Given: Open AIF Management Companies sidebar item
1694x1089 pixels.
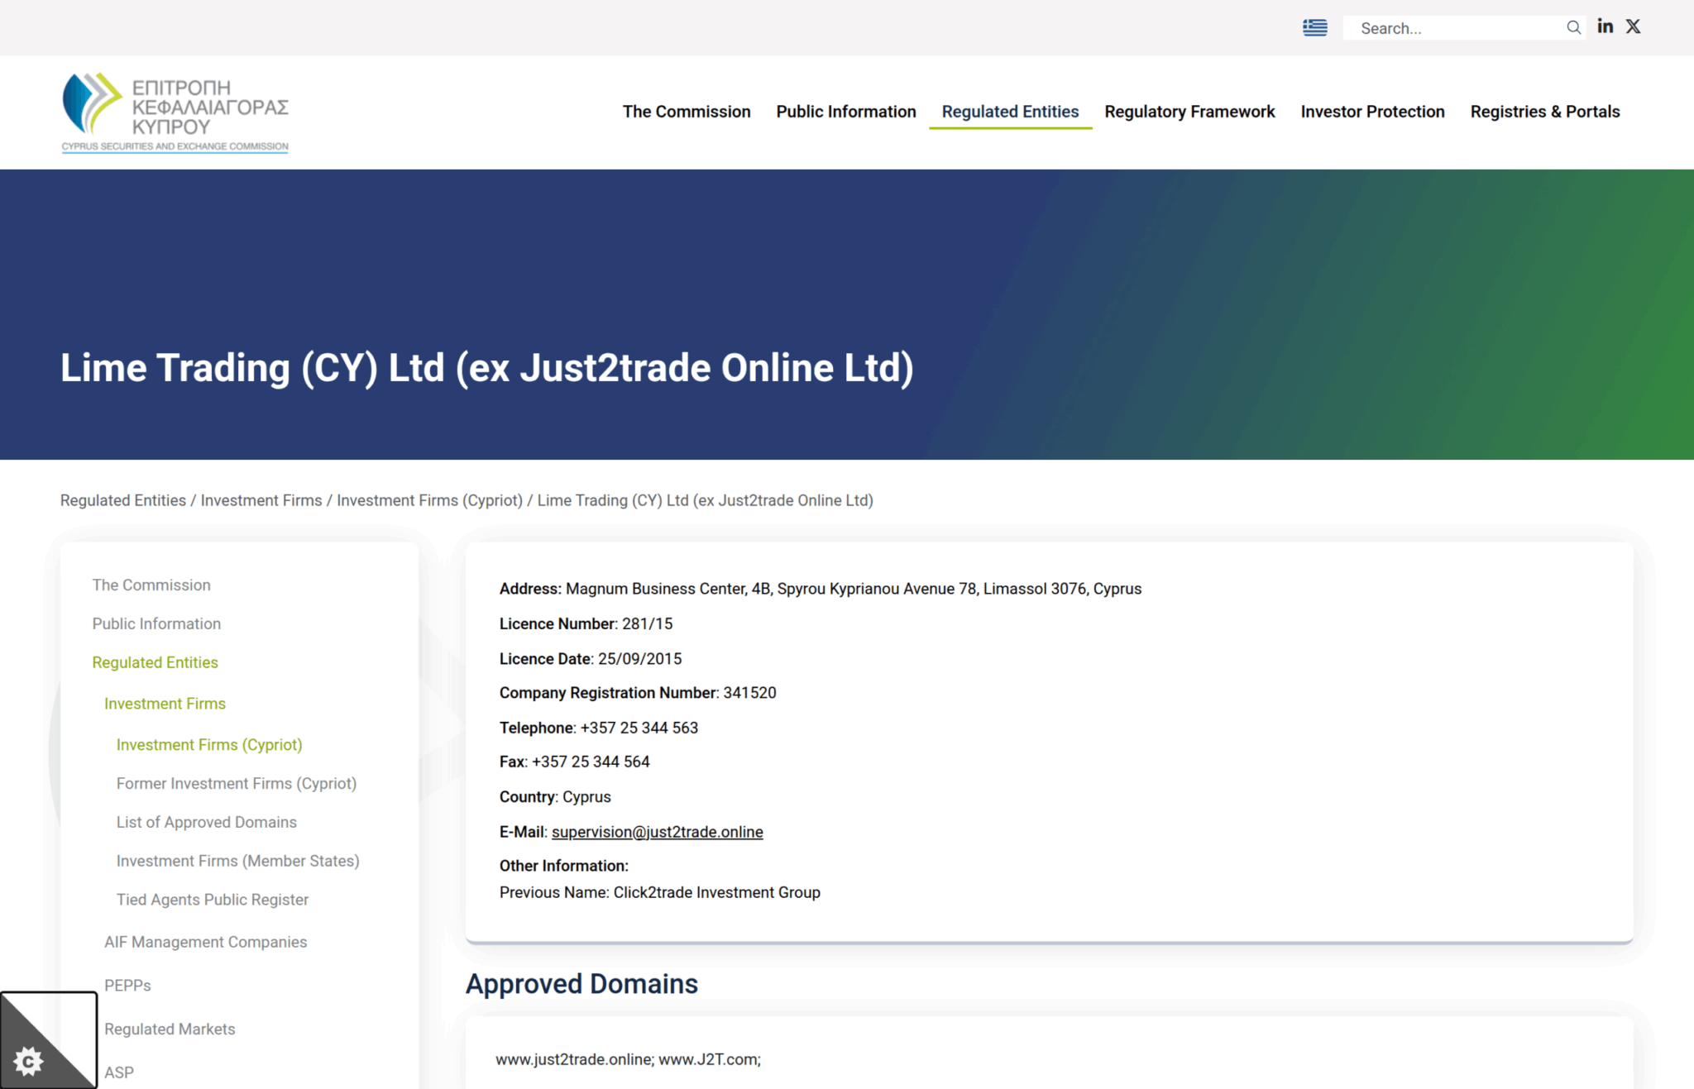Looking at the screenshot, I should click(205, 942).
